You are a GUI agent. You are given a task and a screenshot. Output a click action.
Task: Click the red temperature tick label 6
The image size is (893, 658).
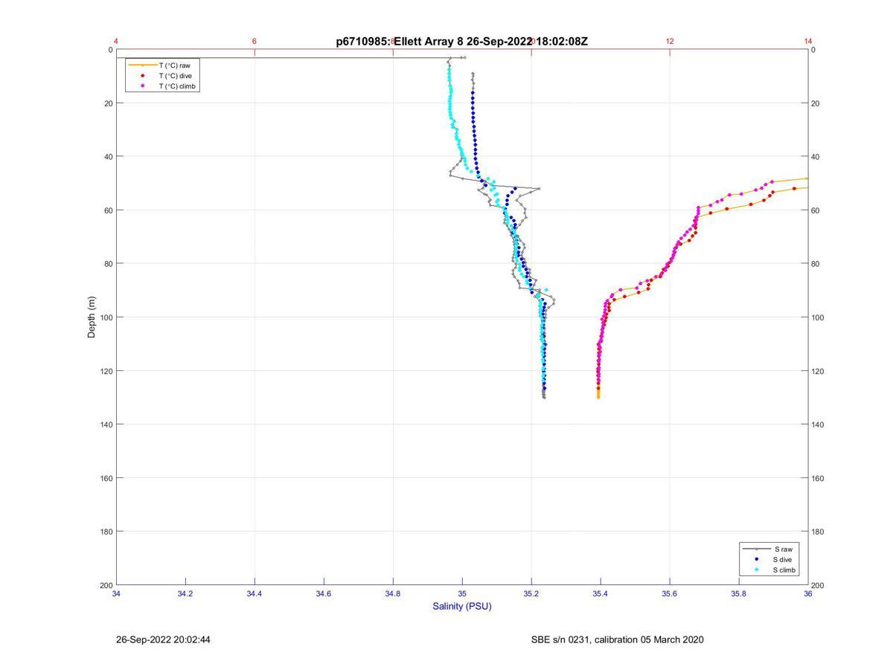click(255, 41)
